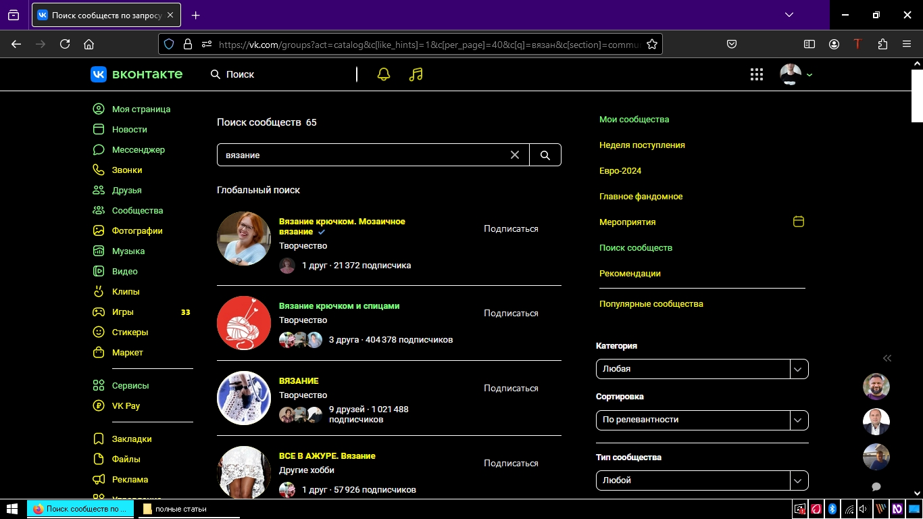Reload the page in browser
The height and width of the screenshot is (519, 923).
pyautogui.click(x=65, y=44)
